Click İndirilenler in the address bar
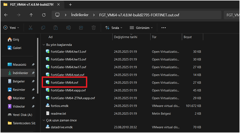 pyautogui.click(x=80, y=15)
